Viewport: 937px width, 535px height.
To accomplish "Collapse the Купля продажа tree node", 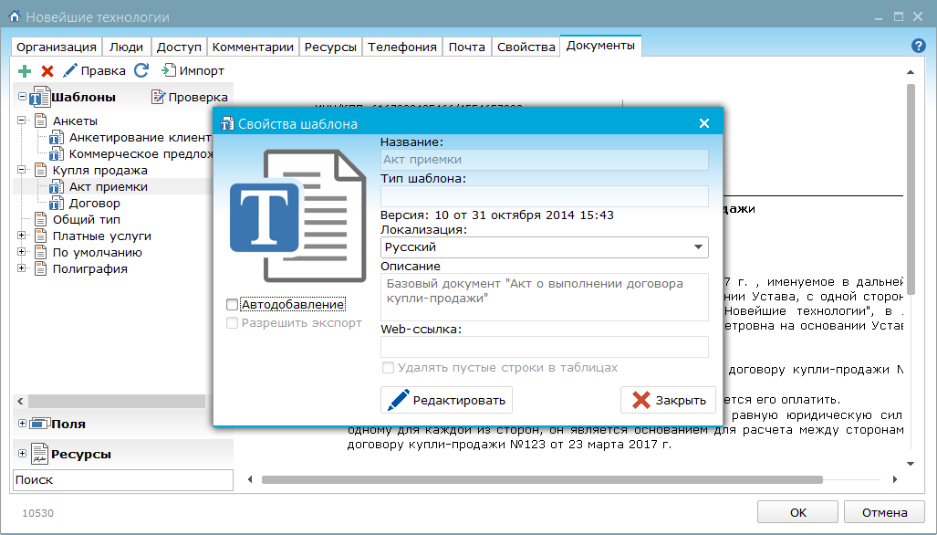I will point(22,170).
